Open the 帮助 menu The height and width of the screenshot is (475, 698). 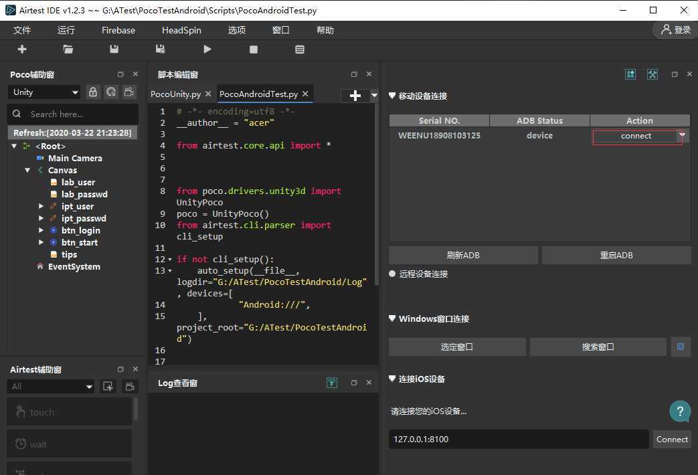325,30
